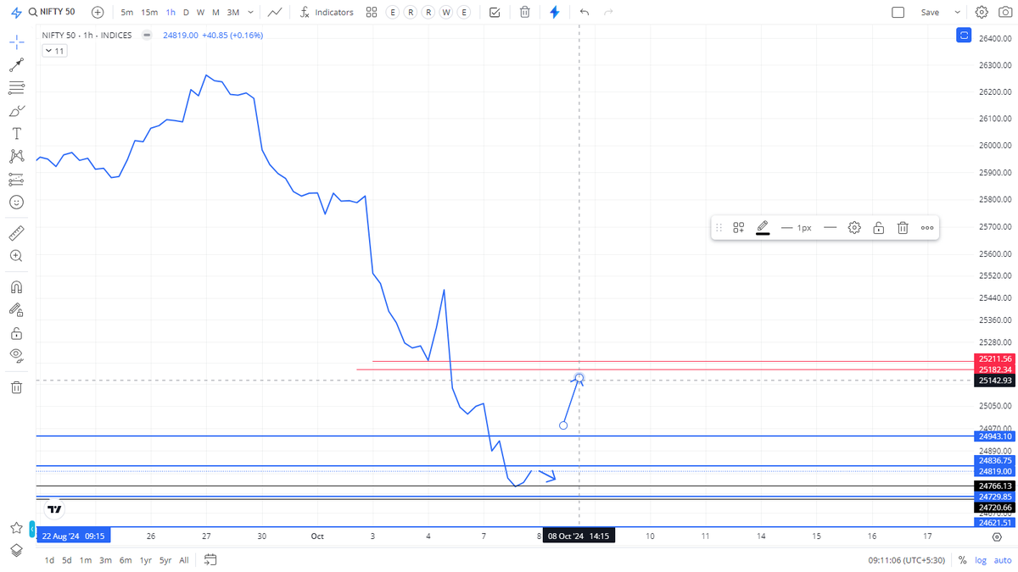This screenshot has height=572, width=1018.
Task: Take a chart snapshot with camera icon
Action: click(1004, 13)
